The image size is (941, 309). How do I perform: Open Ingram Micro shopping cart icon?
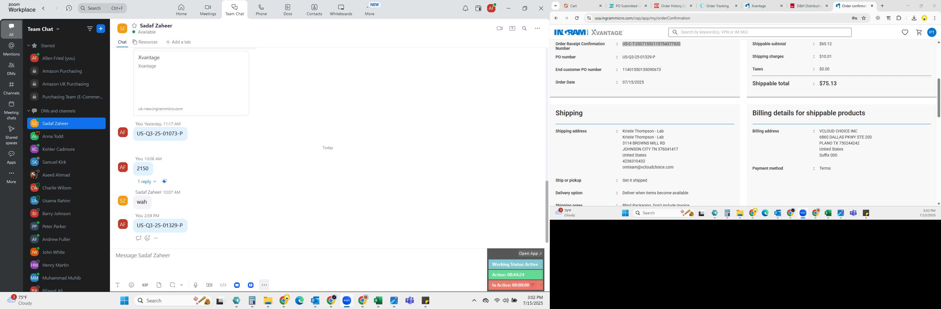[919, 32]
